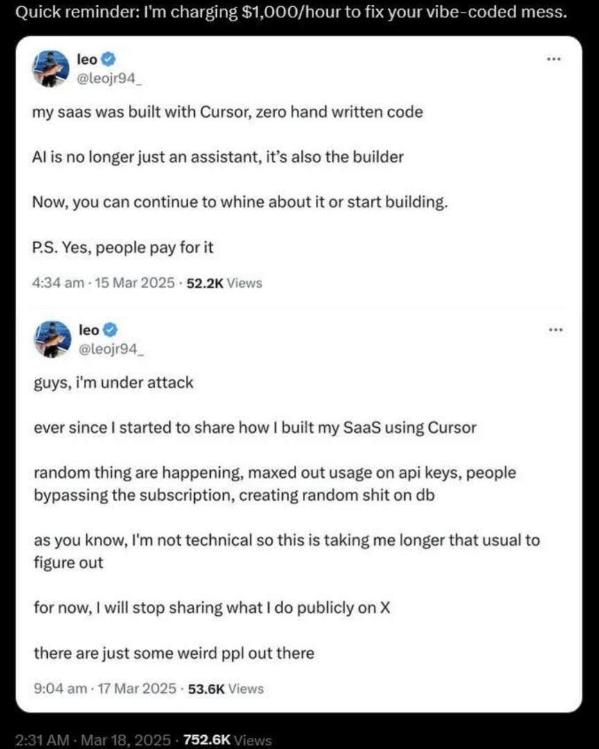Click the 53.6K Views count
Viewport: 599px width, 749px height.
[x=226, y=689]
